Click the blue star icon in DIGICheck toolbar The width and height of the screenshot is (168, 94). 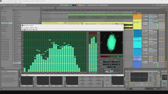point(34,30)
